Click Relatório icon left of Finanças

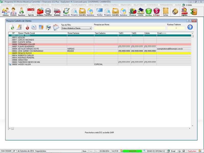click(x=124, y=12)
